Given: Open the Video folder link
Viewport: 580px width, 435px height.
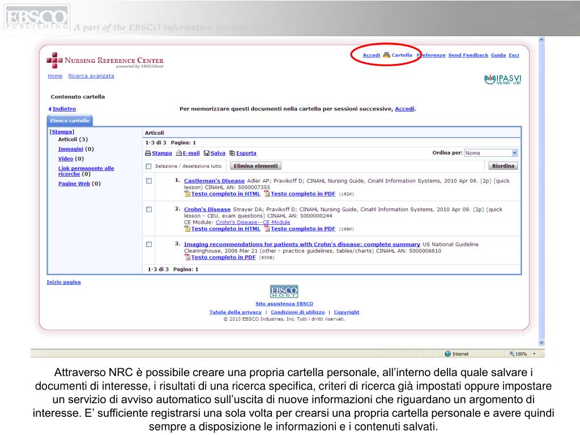Looking at the screenshot, I should 66,159.
